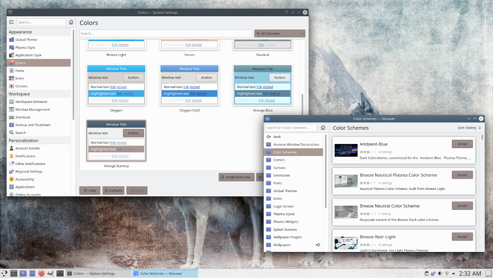
Task: Open the All Schemes filter dropdown
Action: (280, 34)
